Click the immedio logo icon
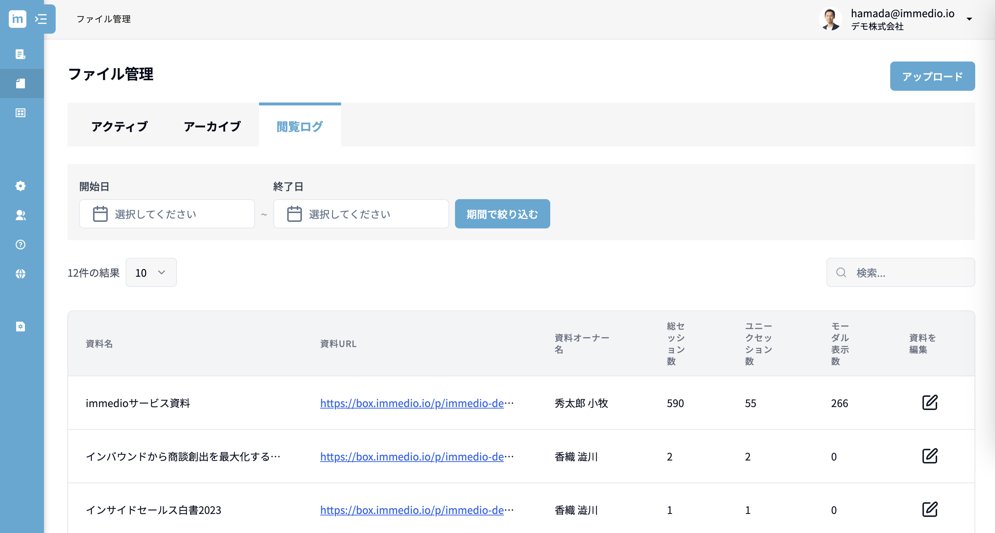995x533 pixels. coord(17,19)
